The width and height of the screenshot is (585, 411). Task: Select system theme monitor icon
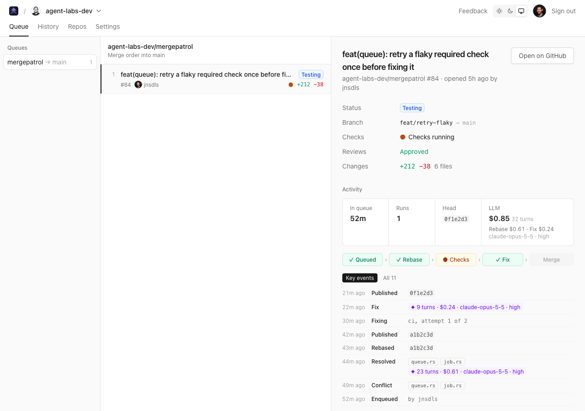point(521,11)
